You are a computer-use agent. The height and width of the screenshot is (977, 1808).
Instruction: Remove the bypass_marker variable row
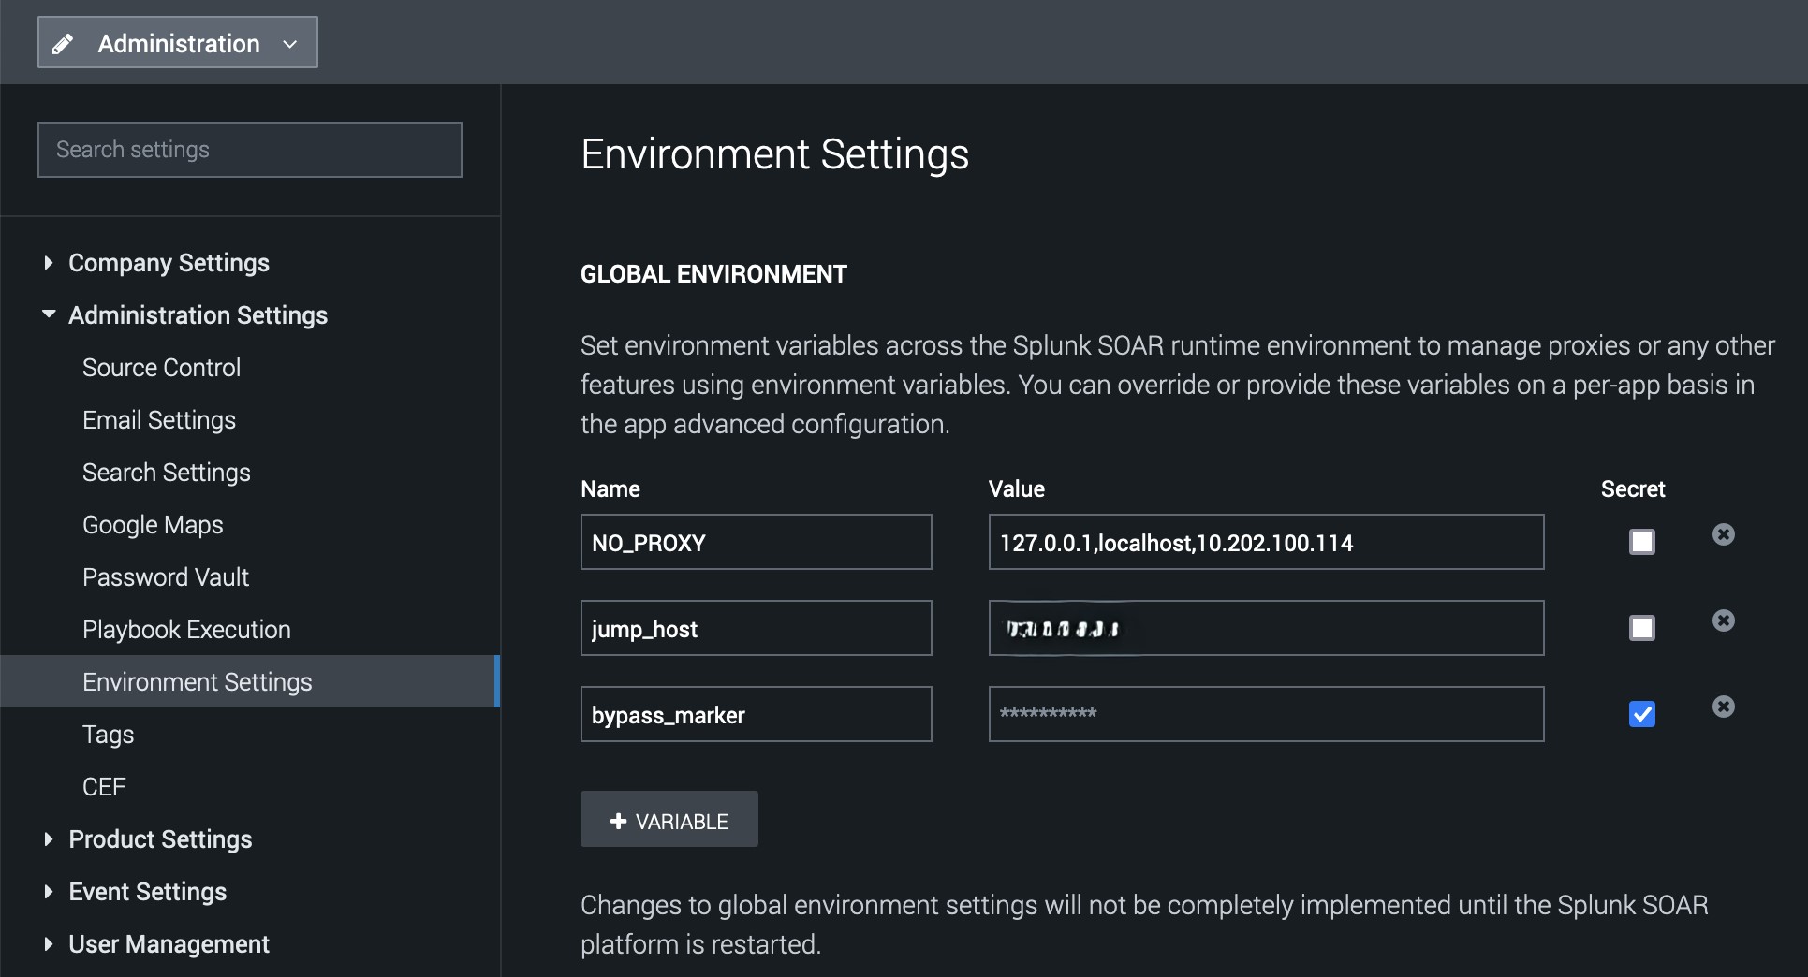click(1723, 707)
